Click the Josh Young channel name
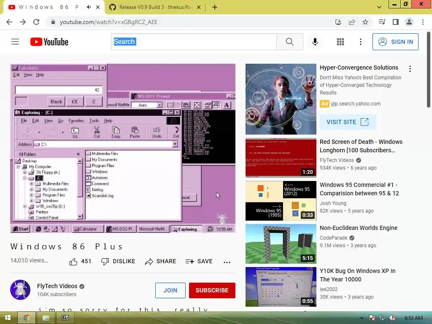432x324 pixels. tap(333, 203)
